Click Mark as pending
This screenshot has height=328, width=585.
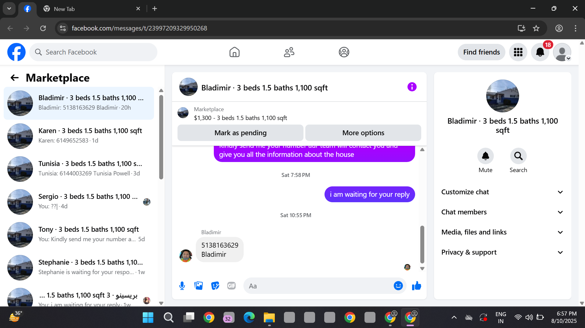pos(240,133)
